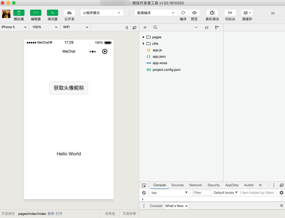Open the drawer vertical dots menu
The height and width of the screenshot is (218, 285).
pos(144,206)
